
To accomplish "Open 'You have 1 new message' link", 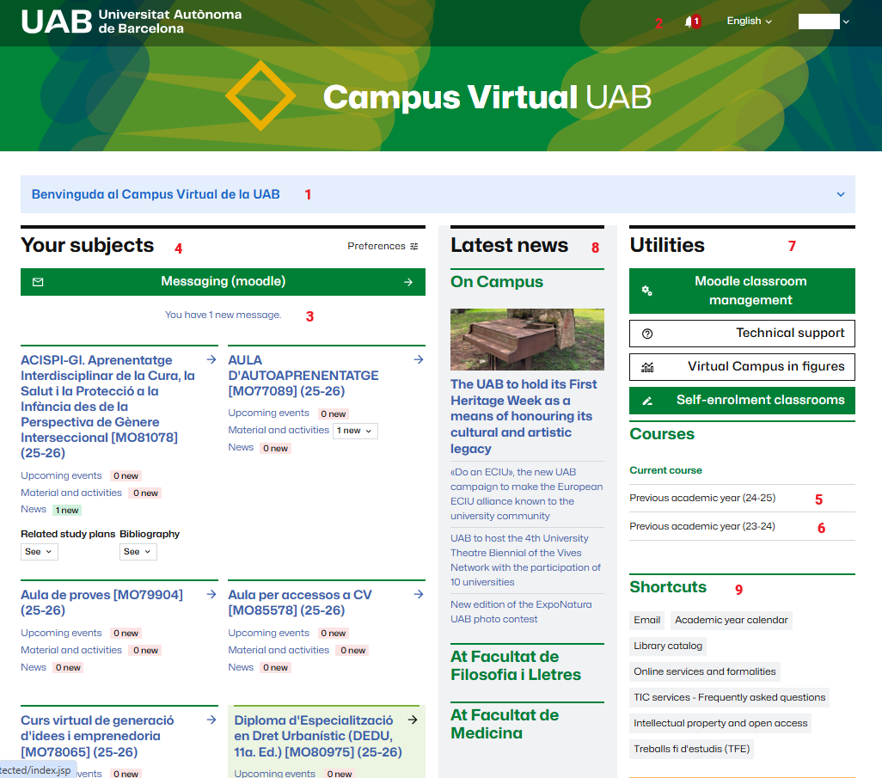I will tap(223, 315).
